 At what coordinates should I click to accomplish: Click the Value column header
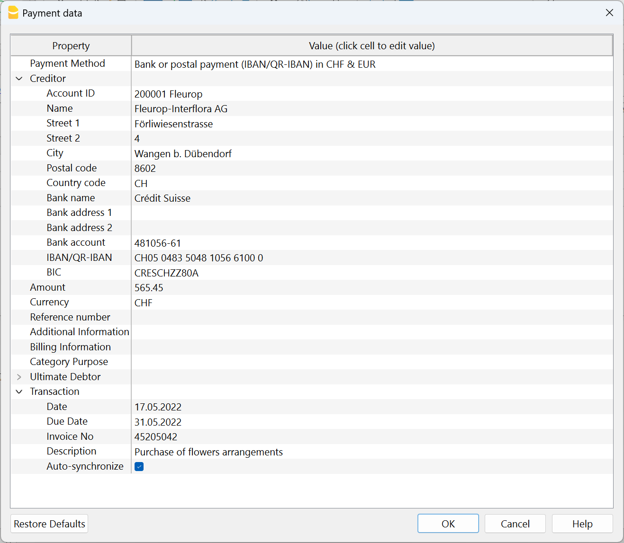coord(371,45)
